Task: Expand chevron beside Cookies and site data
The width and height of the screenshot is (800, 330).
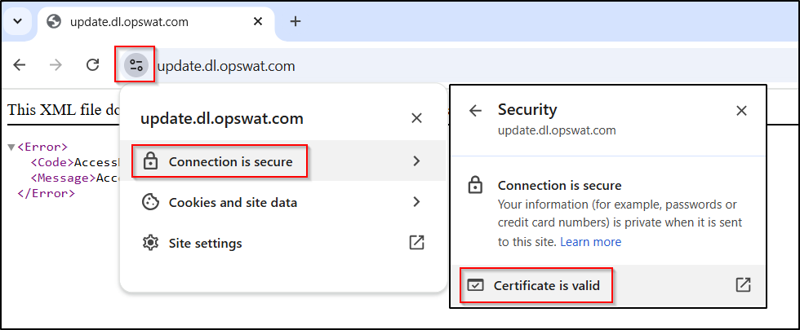Action: 417,202
